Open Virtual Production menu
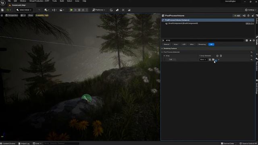 click(39, 1)
